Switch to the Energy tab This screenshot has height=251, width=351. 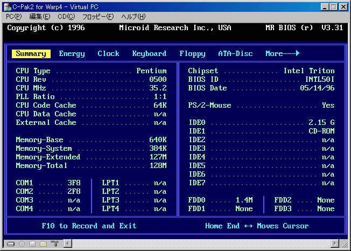coord(72,54)
